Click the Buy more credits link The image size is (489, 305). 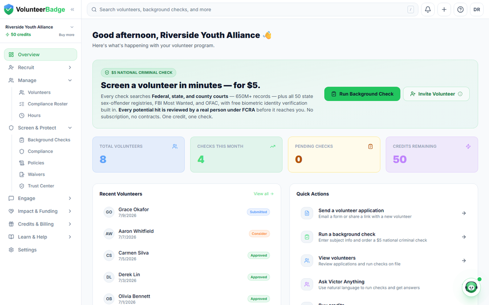pos(67,35)
